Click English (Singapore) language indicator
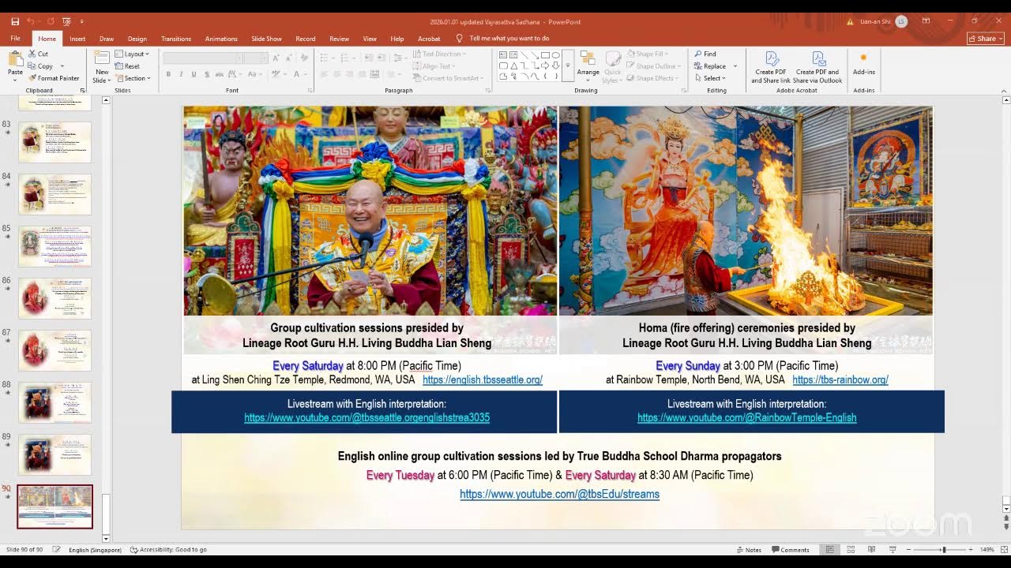1011x568 pixels. point(95,550)
